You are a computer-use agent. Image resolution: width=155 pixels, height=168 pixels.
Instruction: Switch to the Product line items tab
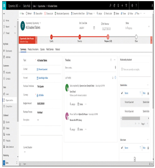coord(33,49)
